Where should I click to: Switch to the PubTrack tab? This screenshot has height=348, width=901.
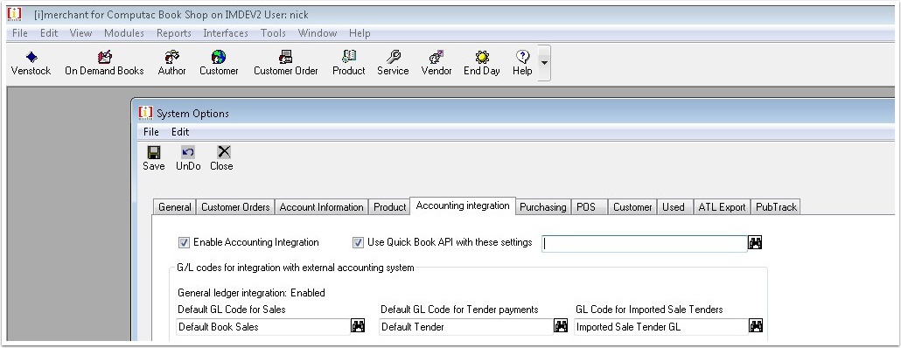pyautogui.click(x=776, y=207)
